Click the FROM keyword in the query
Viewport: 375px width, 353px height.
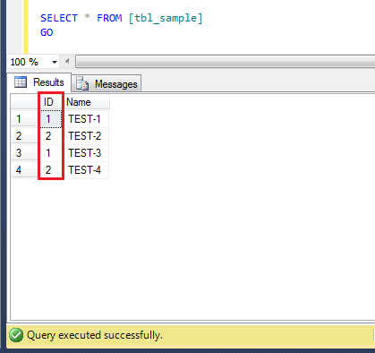(x=109, y=18)
